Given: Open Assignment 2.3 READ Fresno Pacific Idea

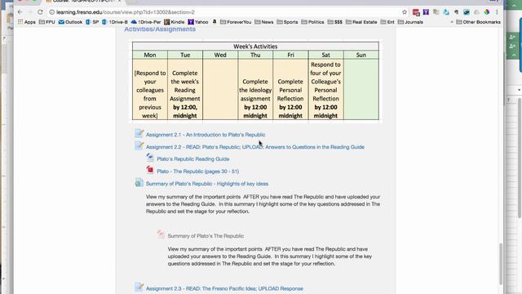Looking at the screenshot, I should coord(224,288).
